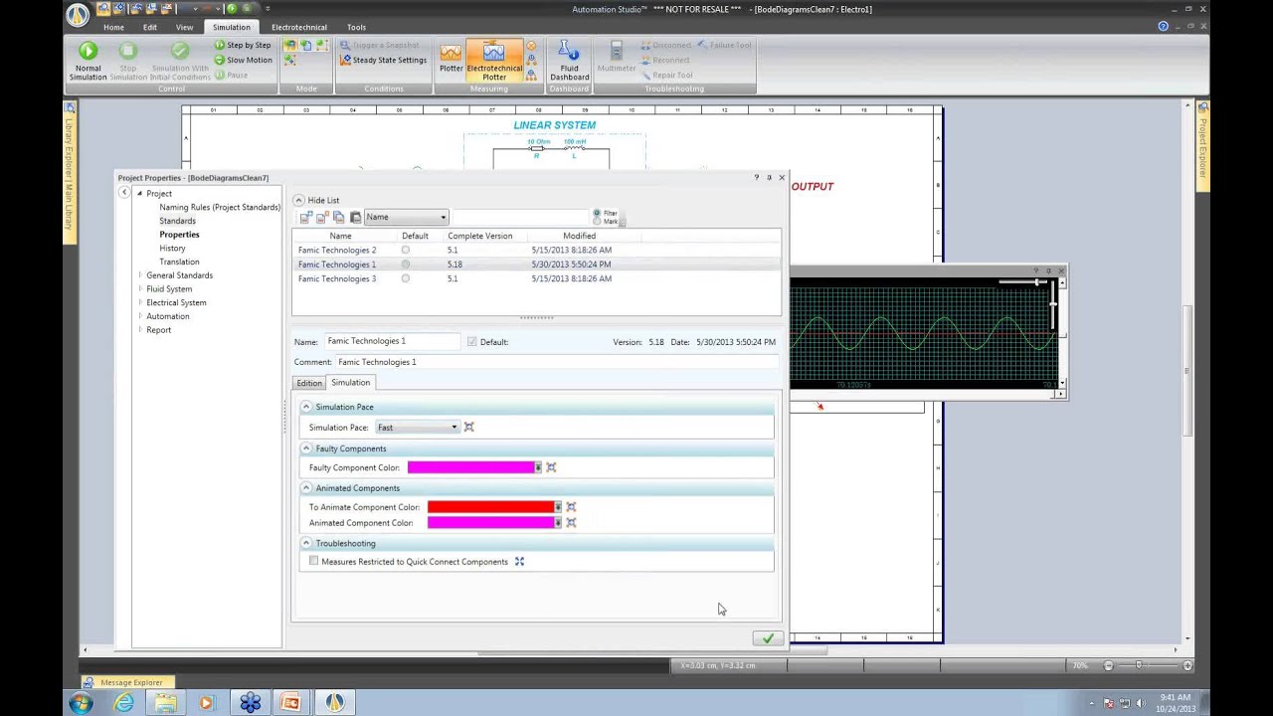Set Famic Technologies 1 as default
Screen dimensions: 1273x716
406,265
